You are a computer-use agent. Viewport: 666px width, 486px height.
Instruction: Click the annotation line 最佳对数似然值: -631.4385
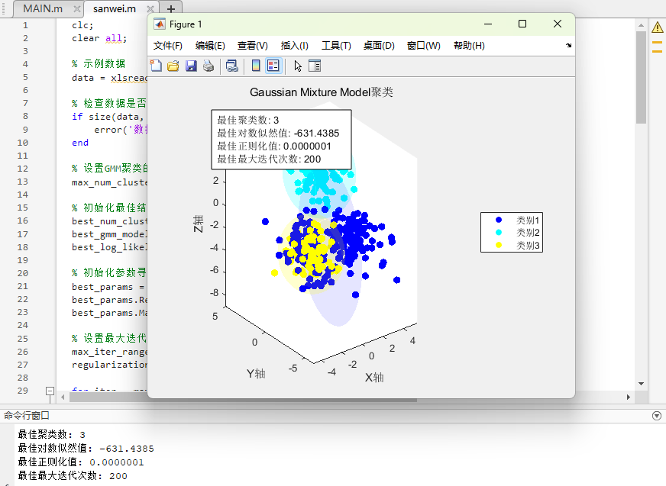click(x=278, y=134)
